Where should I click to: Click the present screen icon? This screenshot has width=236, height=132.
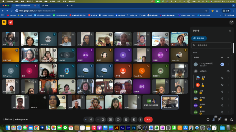(x=110, y=119)
